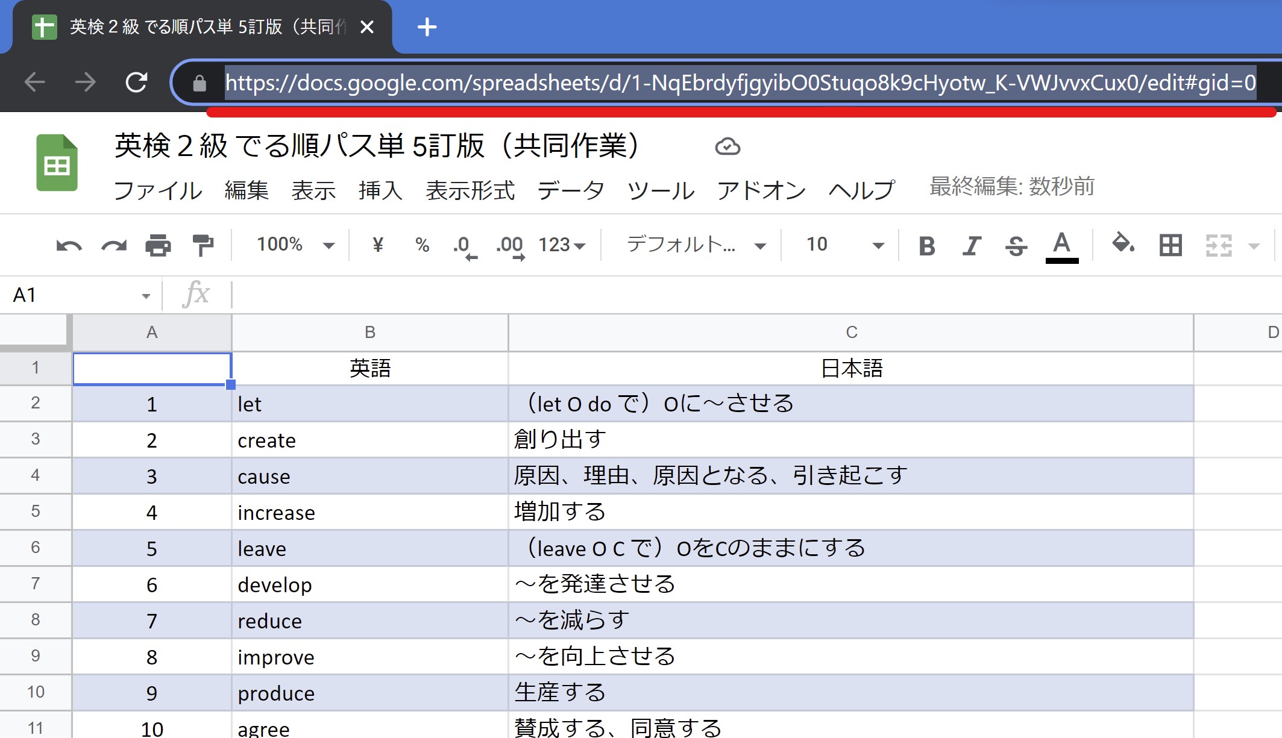The image size is (1282, 738).
Task: Select the cell containing 'let'
Action: (x=370, y=404)
